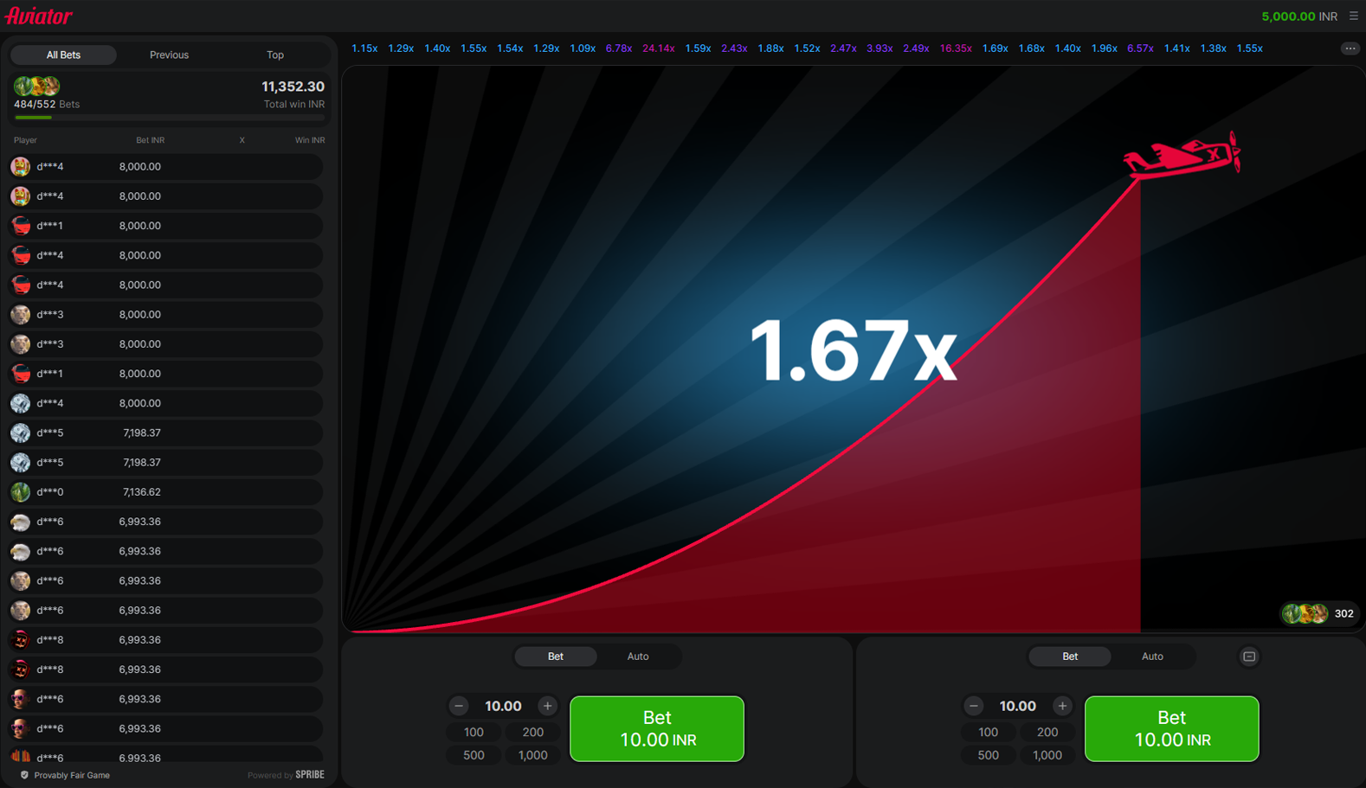
Task: Switch right panel to Auto mode
Action: tap(1152, 657)
